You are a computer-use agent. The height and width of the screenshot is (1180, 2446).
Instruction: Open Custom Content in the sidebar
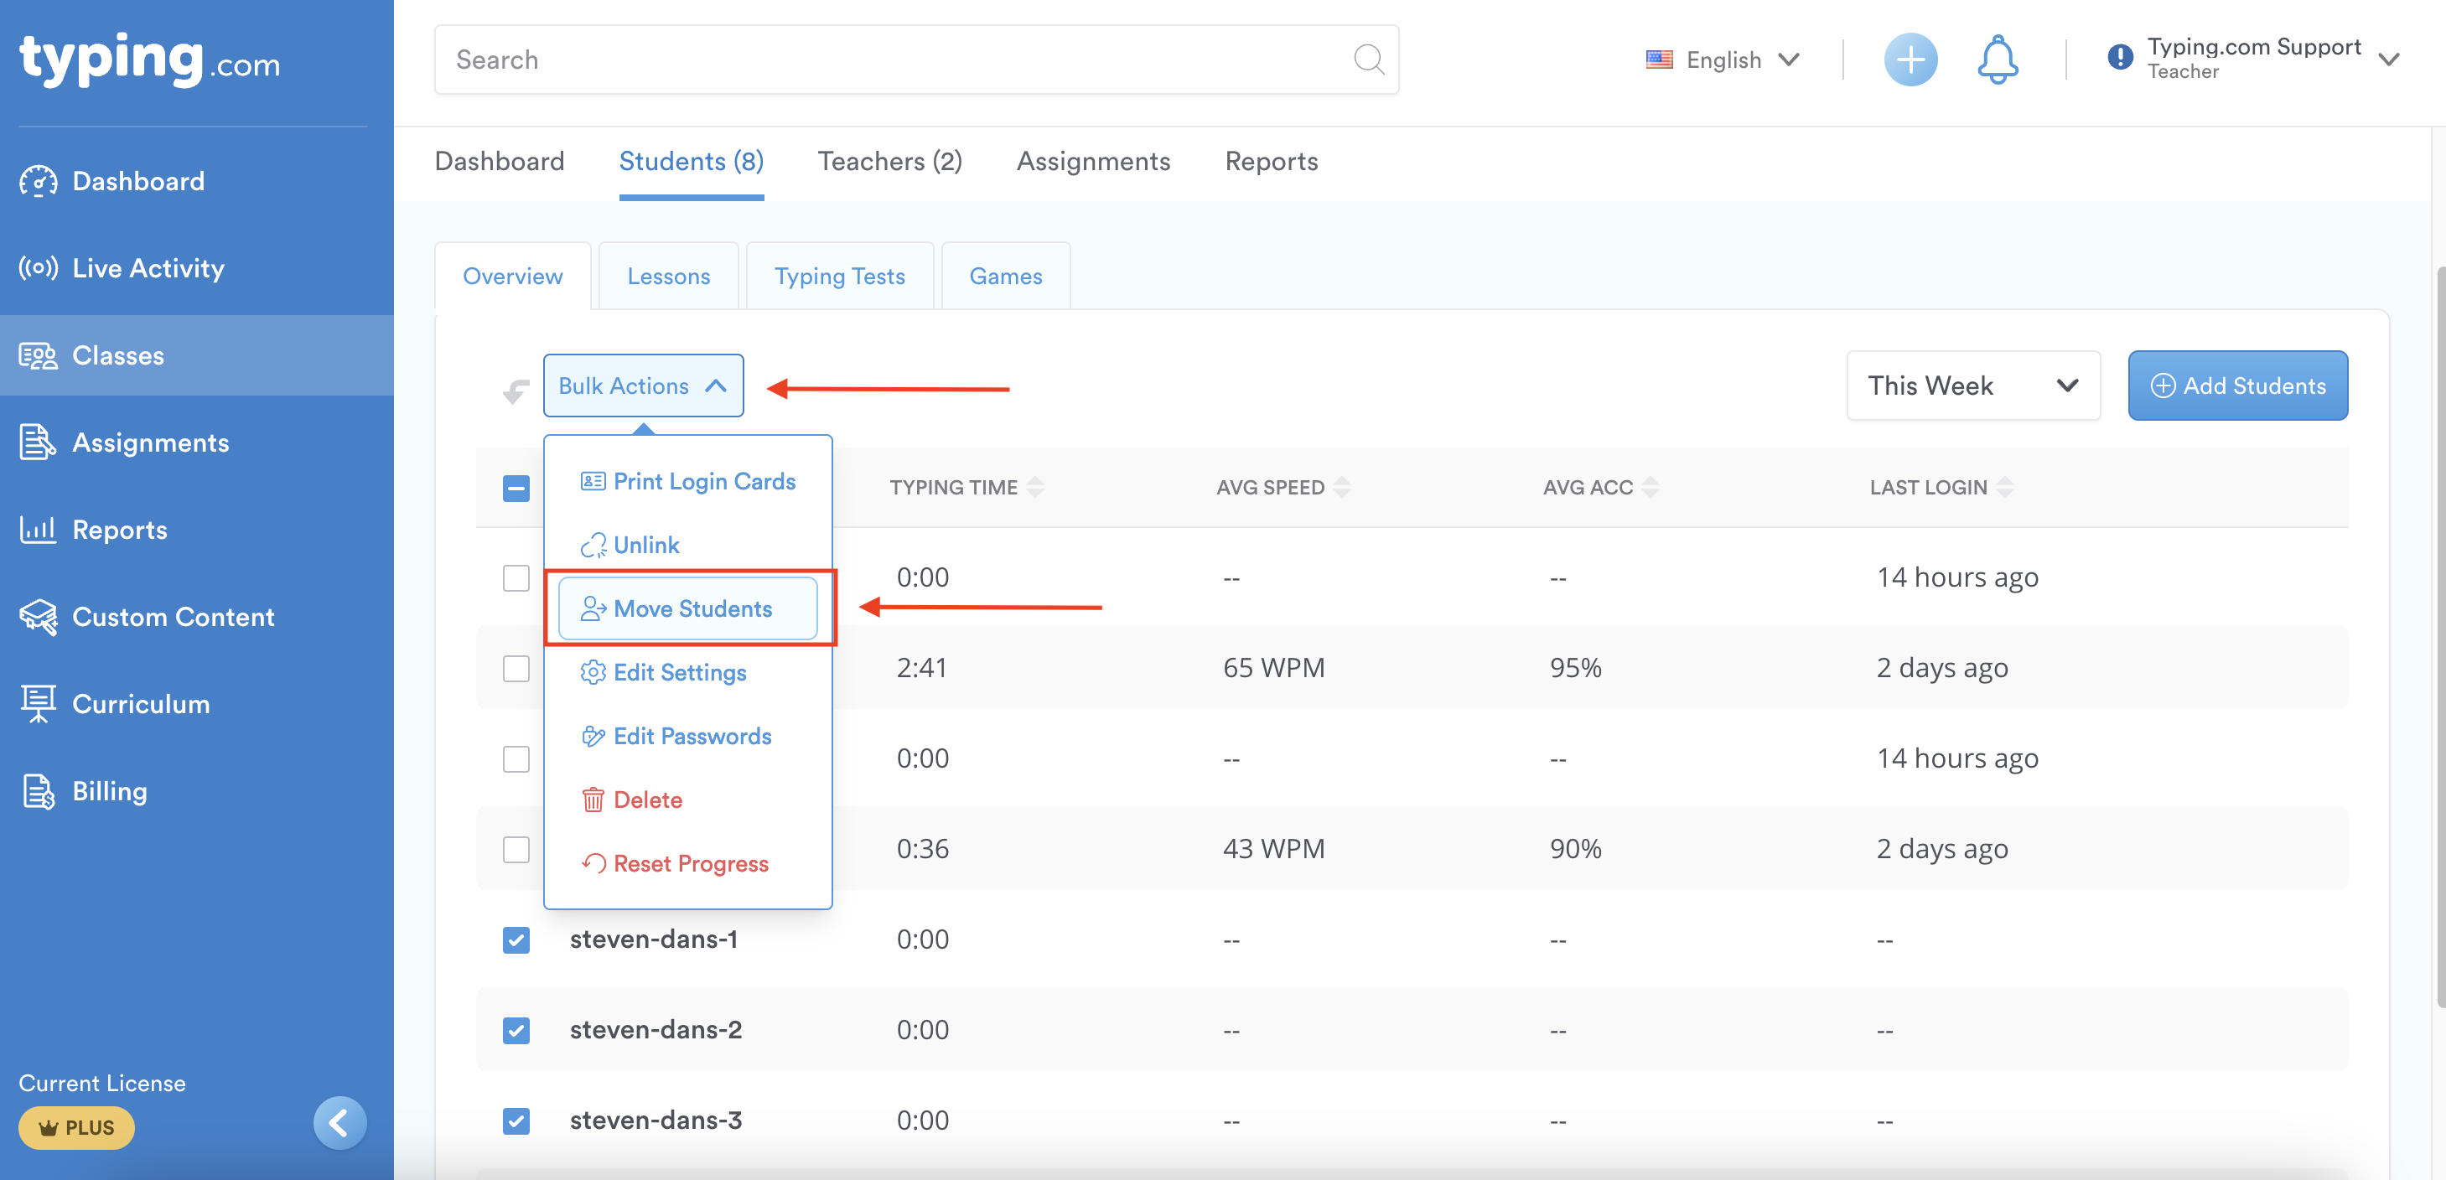pos(173,617)
